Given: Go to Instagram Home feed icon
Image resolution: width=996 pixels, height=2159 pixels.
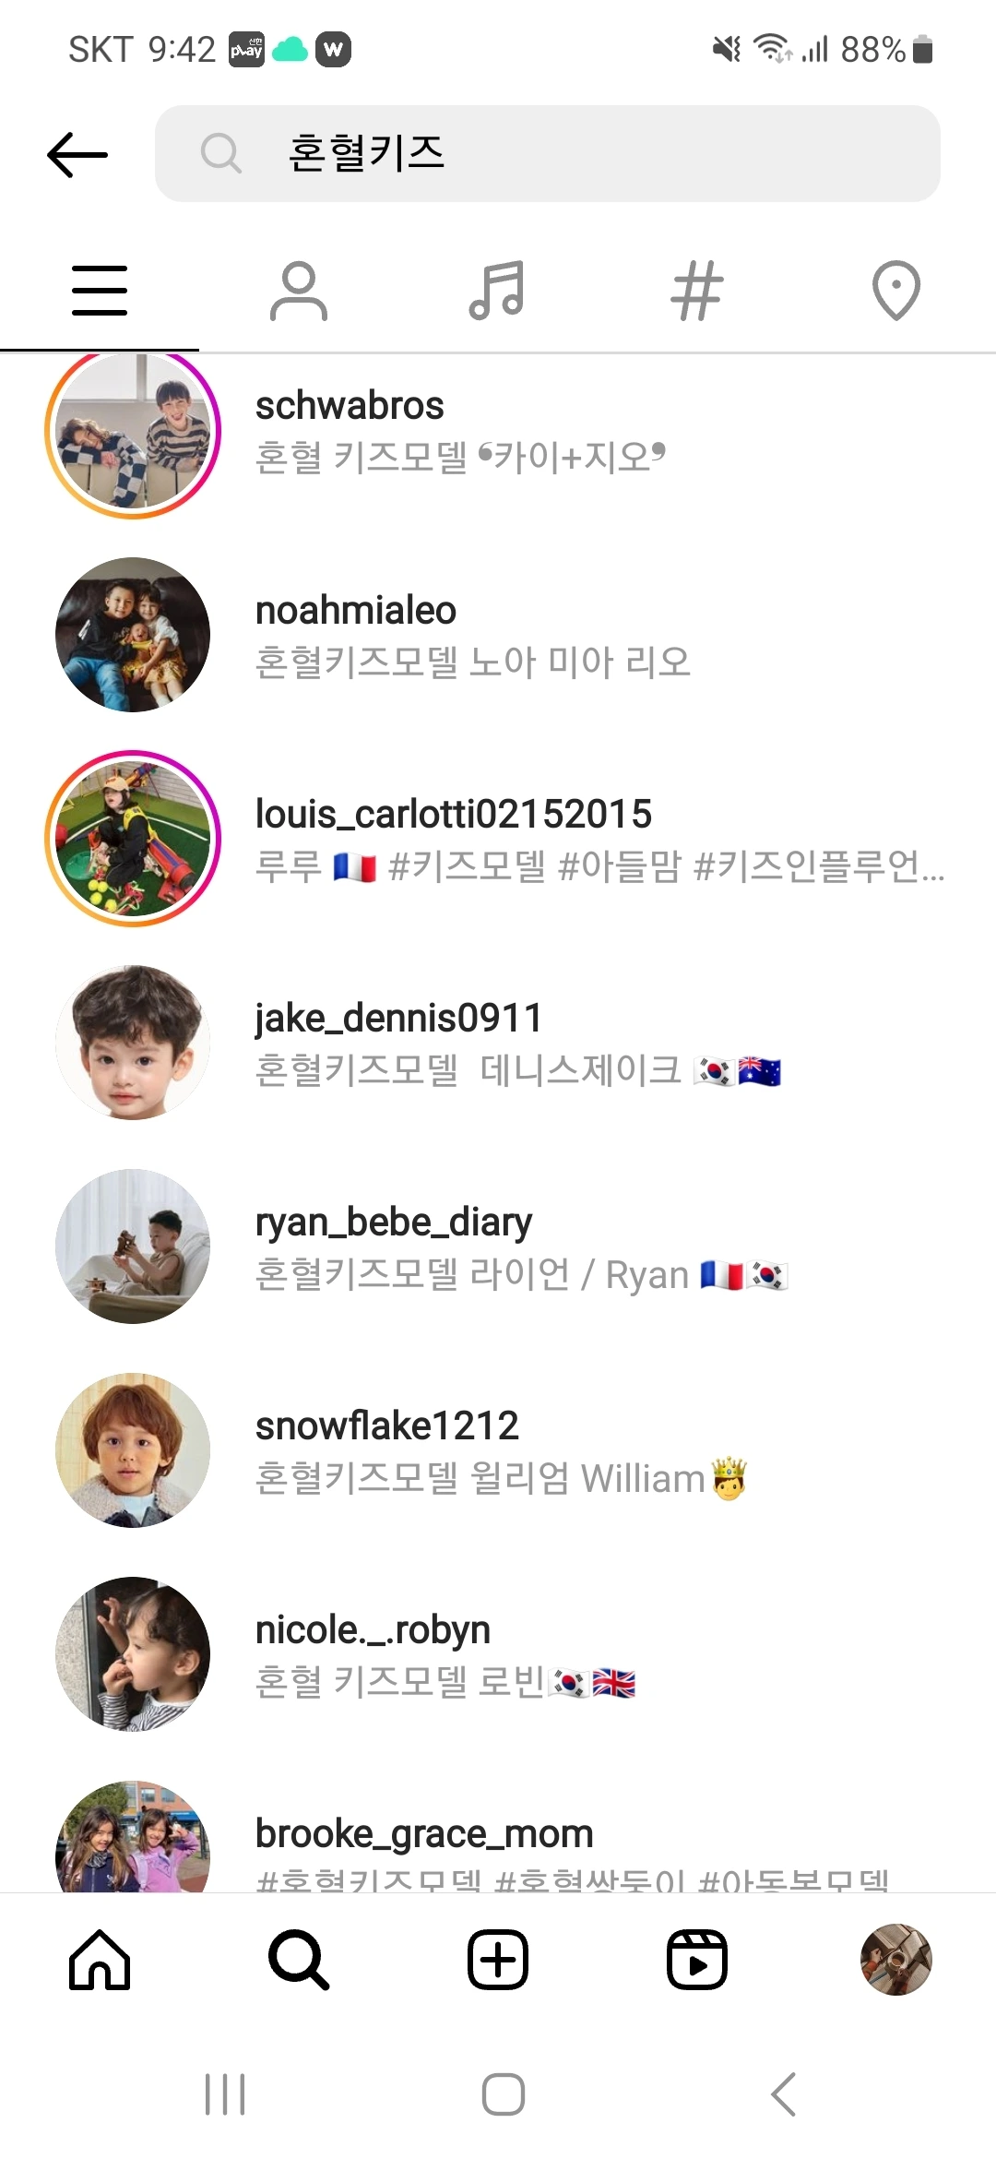Looking at the screenshot, I should point(100,1960).
